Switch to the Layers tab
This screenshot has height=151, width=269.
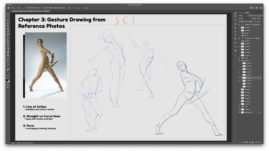point(247,12)
